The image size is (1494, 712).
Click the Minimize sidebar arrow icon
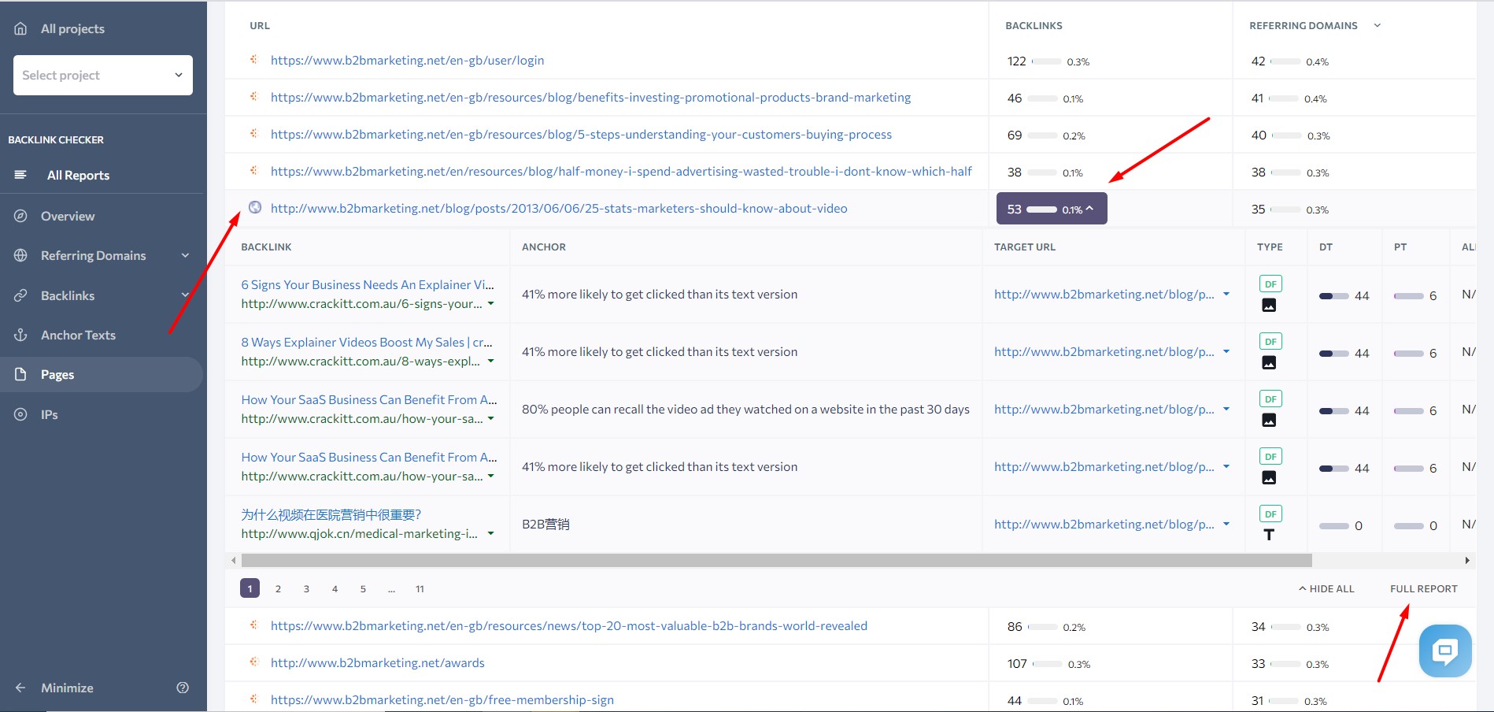point(20,688)
